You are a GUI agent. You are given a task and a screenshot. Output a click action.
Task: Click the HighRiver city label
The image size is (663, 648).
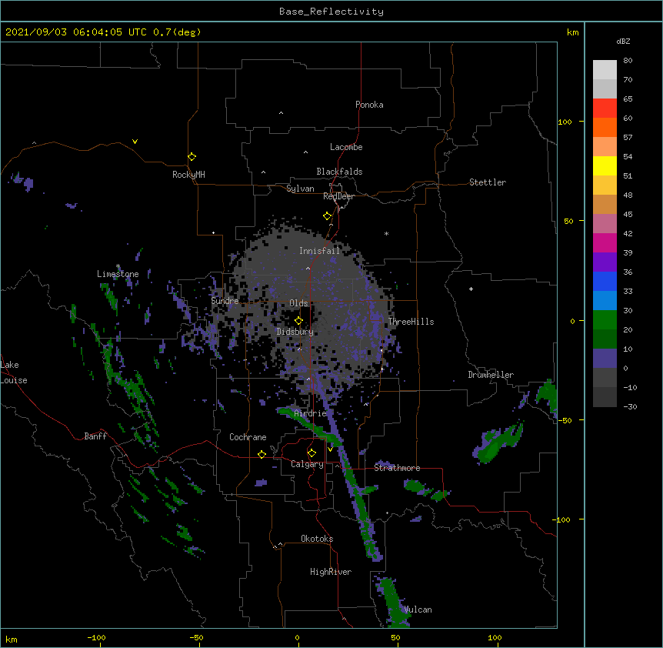point(331,572)
